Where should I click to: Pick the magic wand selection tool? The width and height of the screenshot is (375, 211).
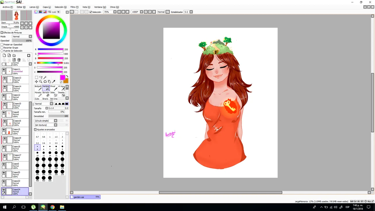[x=45, y=77]
